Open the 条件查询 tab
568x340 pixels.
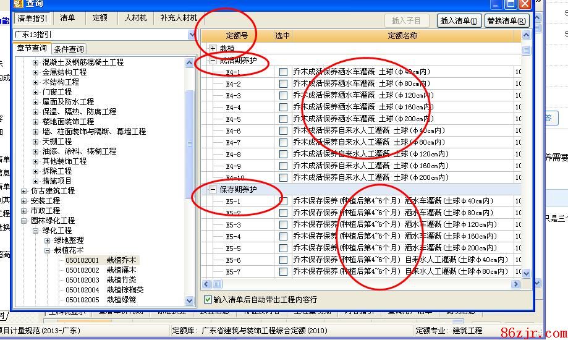(x=69, y=49)
